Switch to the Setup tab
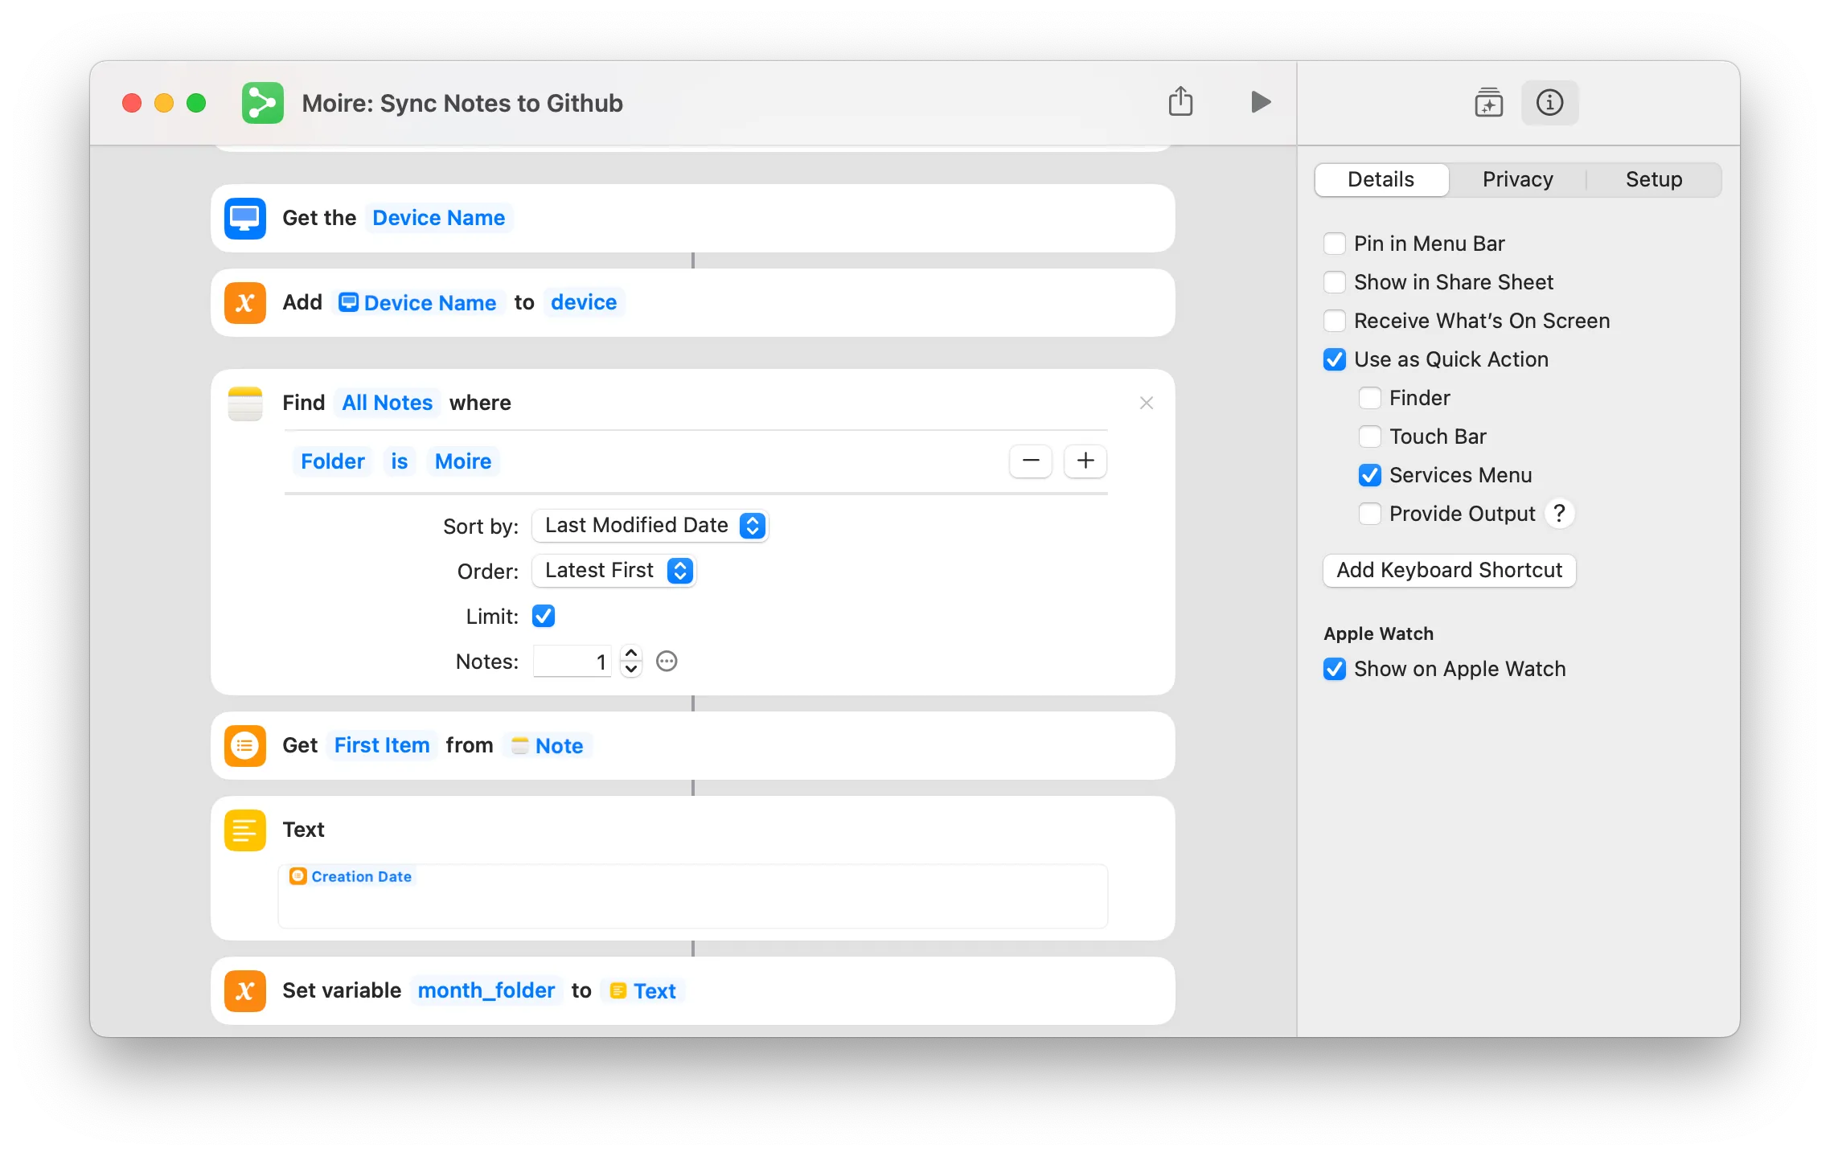Screen dimensions: 1830x1156 tap(1653, 179)
